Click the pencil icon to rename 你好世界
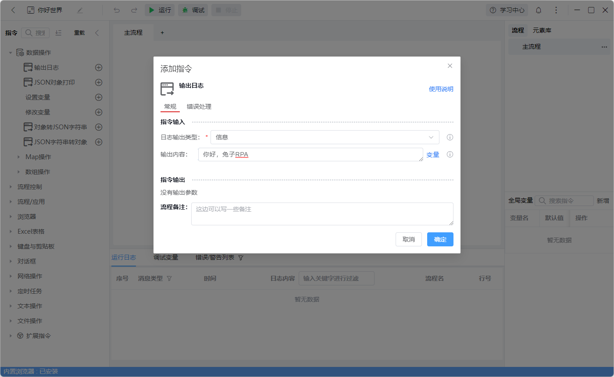The image size is (614, 377). click(80, 10)
